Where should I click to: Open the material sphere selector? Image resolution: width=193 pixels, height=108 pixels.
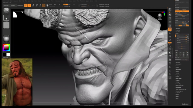point(6,39)
